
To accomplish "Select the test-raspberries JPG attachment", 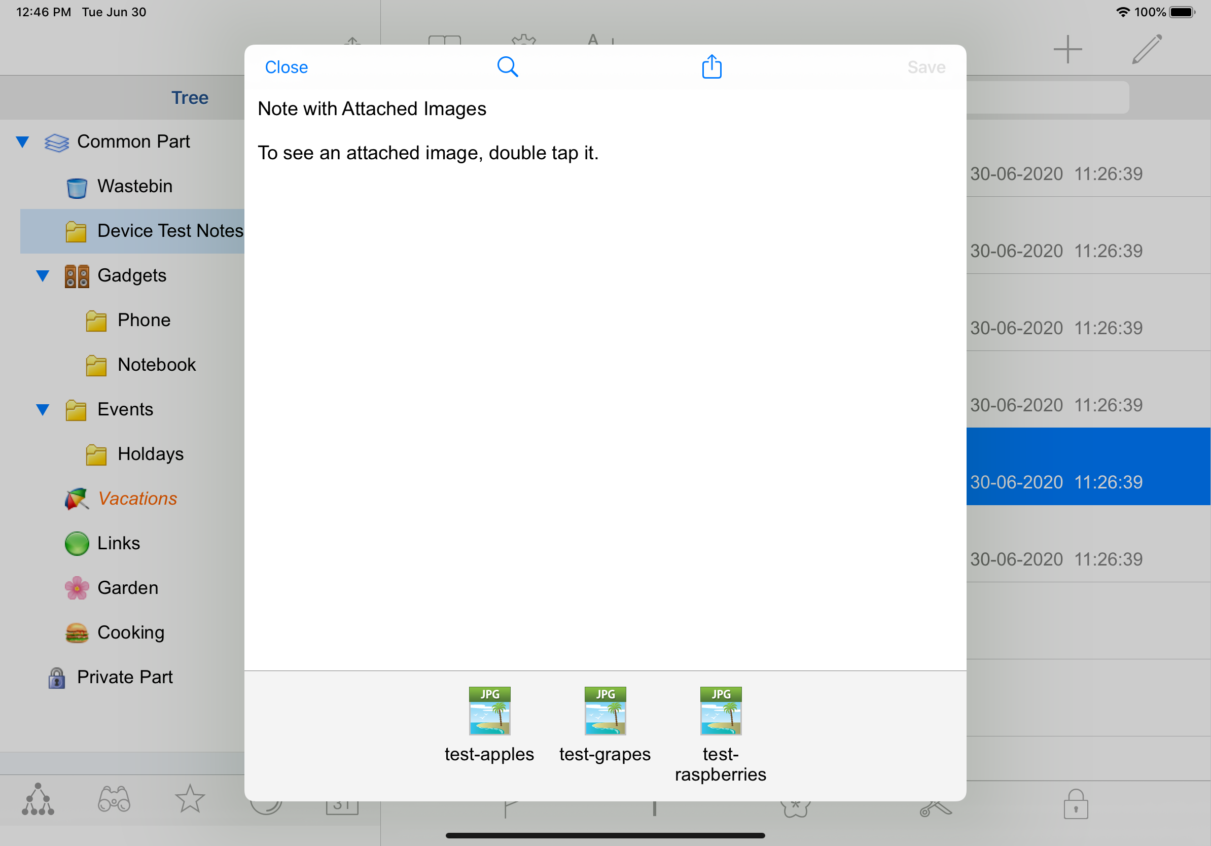I will (x=721, y=711).
